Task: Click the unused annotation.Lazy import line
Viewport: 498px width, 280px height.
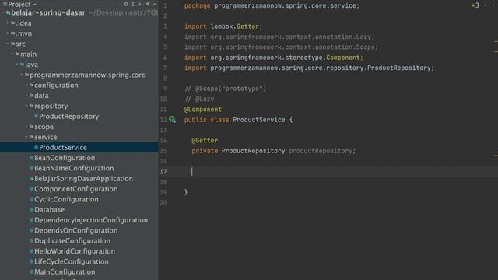Action: click(x=279, y=37)
